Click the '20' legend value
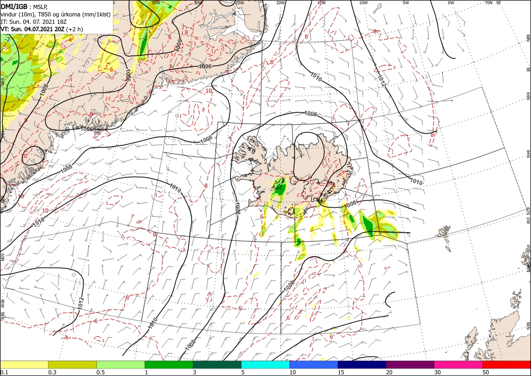This screenshot has height=376, width=531. (389, 372)
